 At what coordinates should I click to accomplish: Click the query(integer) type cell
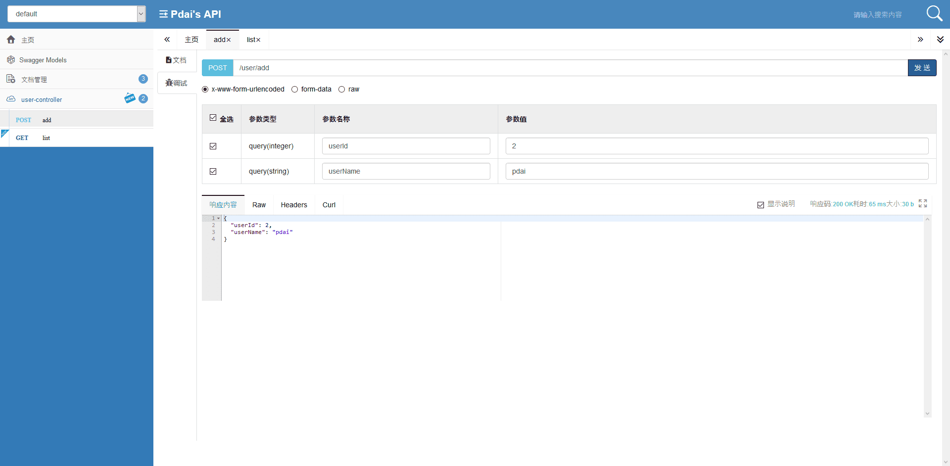(x=278, y=146)
